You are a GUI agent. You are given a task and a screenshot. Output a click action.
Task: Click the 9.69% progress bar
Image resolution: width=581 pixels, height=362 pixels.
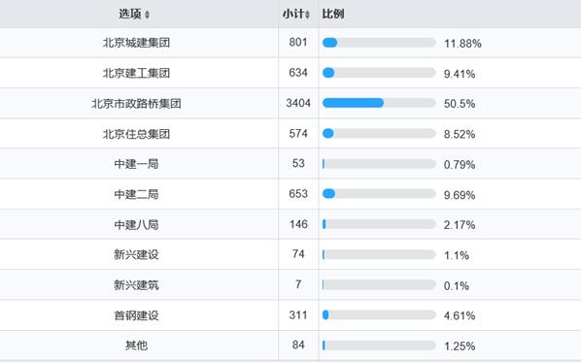(379, 193)
